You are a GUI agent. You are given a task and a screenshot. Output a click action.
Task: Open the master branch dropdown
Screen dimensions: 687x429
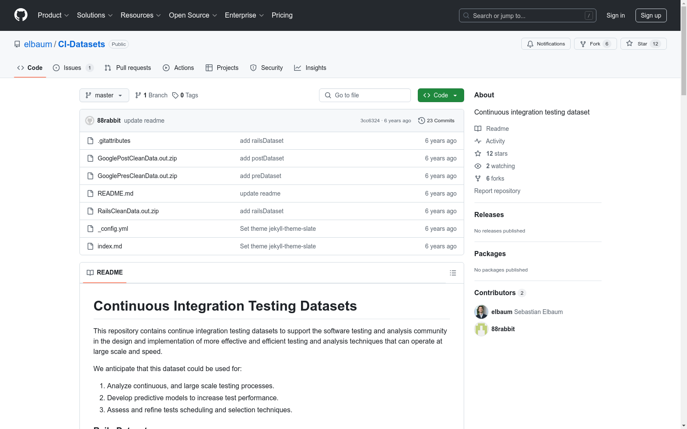(x=104, y=95)
